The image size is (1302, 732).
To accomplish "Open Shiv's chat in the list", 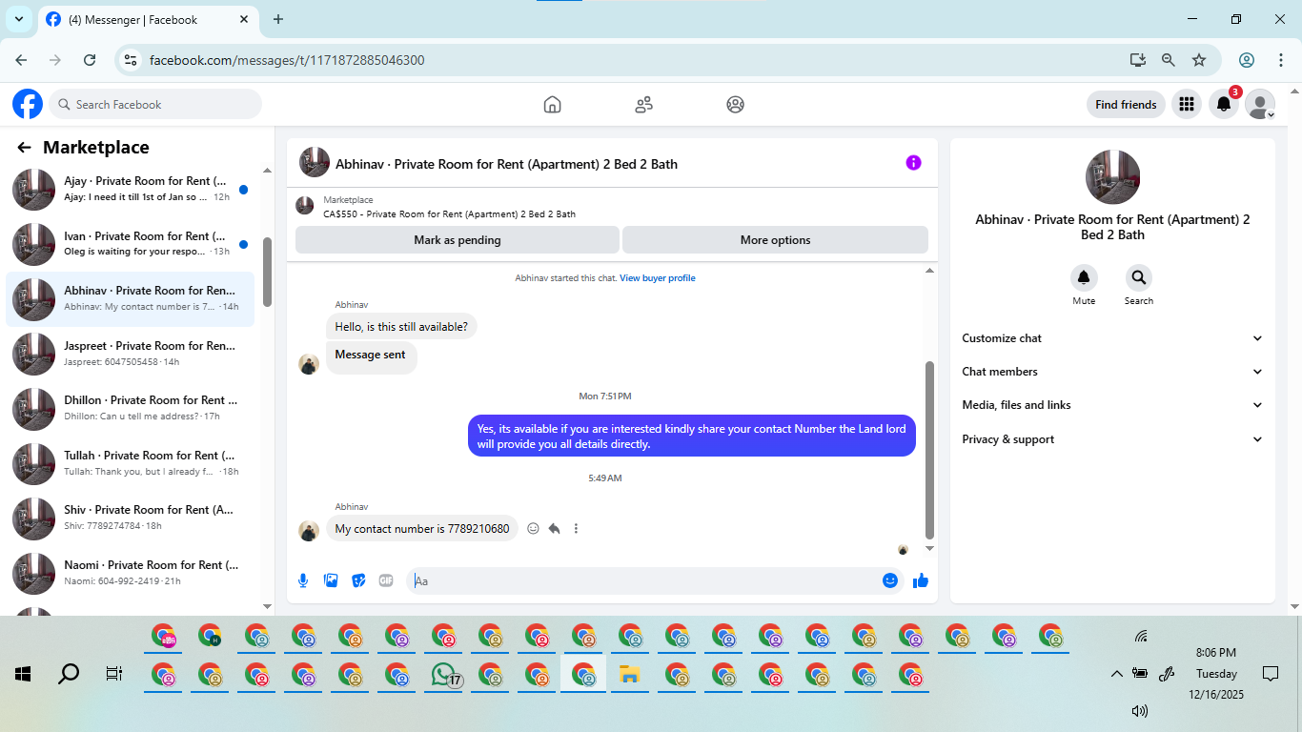I will [x=132, y=518].
